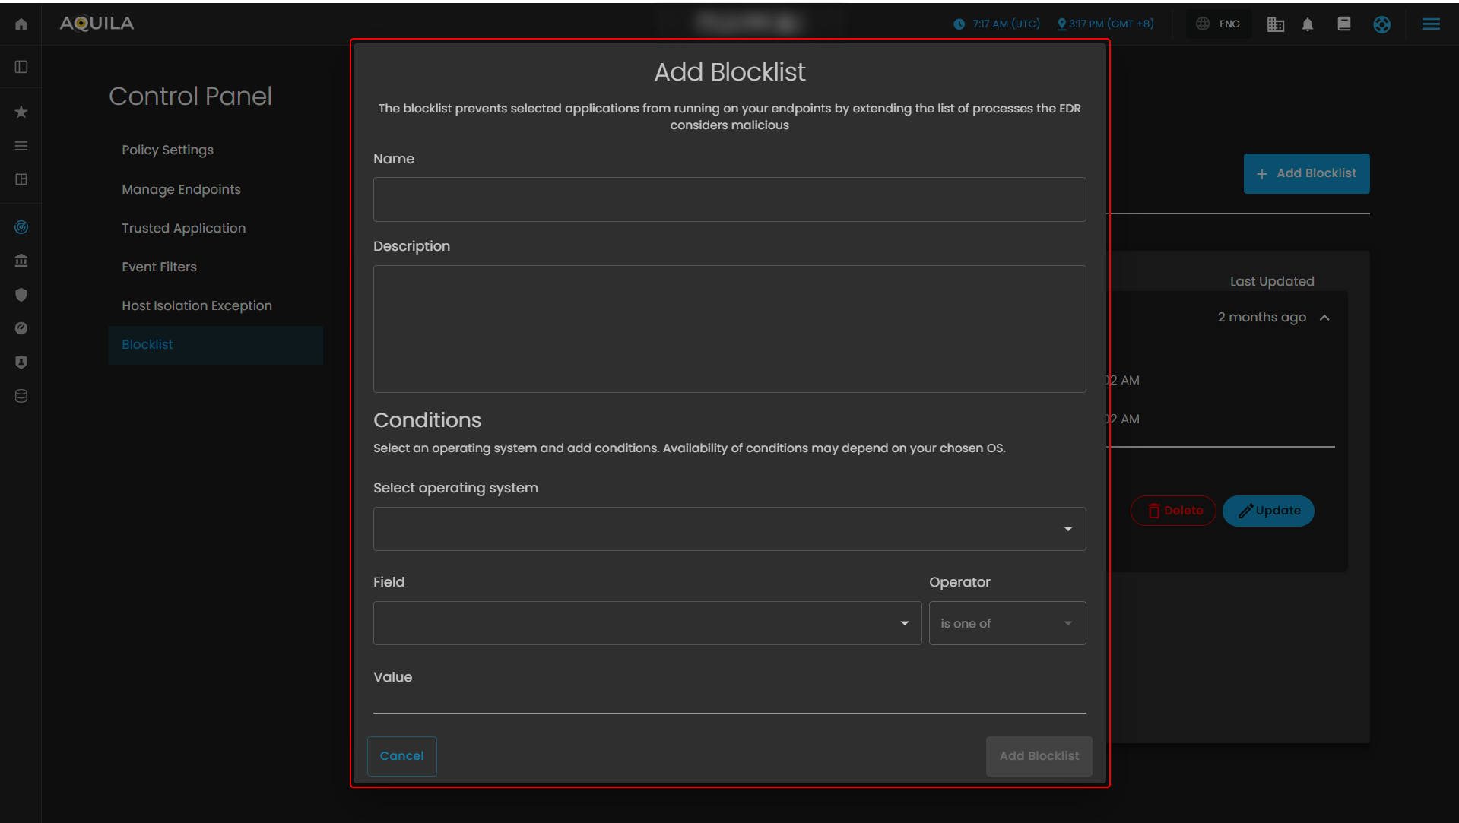
Task: Open the Select operating system dropdown
Action: click(729, 529)
